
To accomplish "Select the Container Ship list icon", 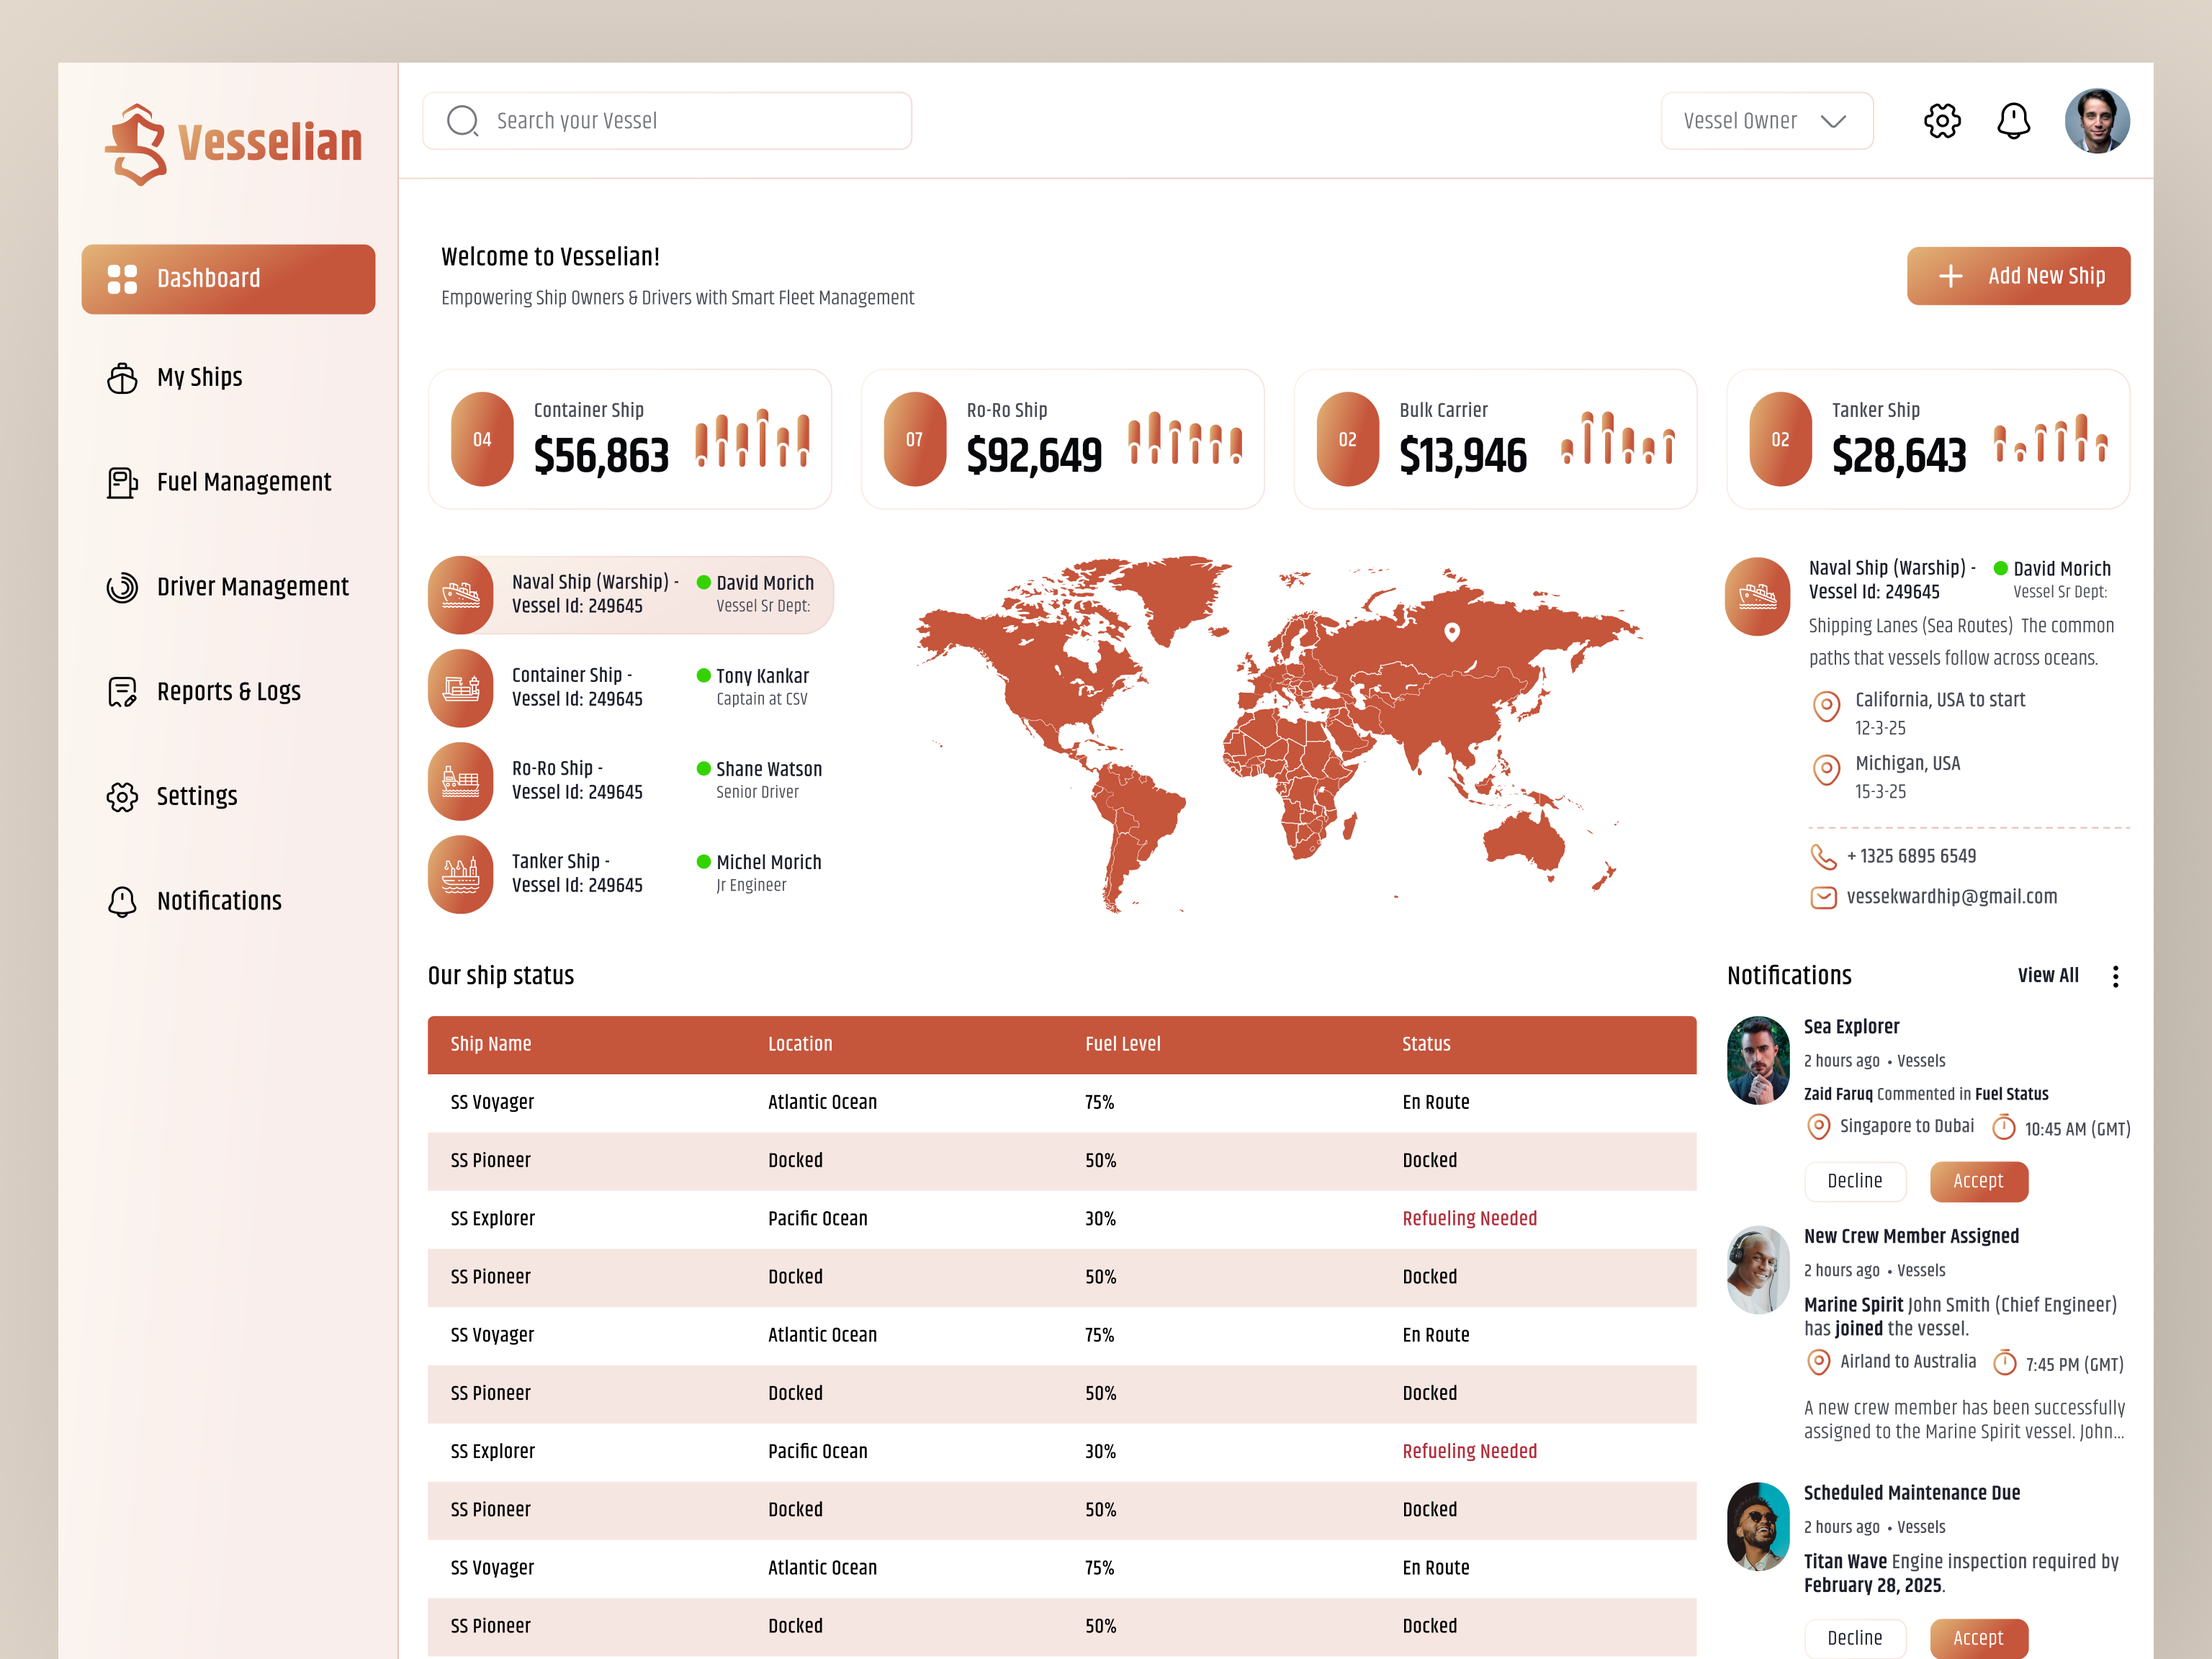I will (461, 688).
